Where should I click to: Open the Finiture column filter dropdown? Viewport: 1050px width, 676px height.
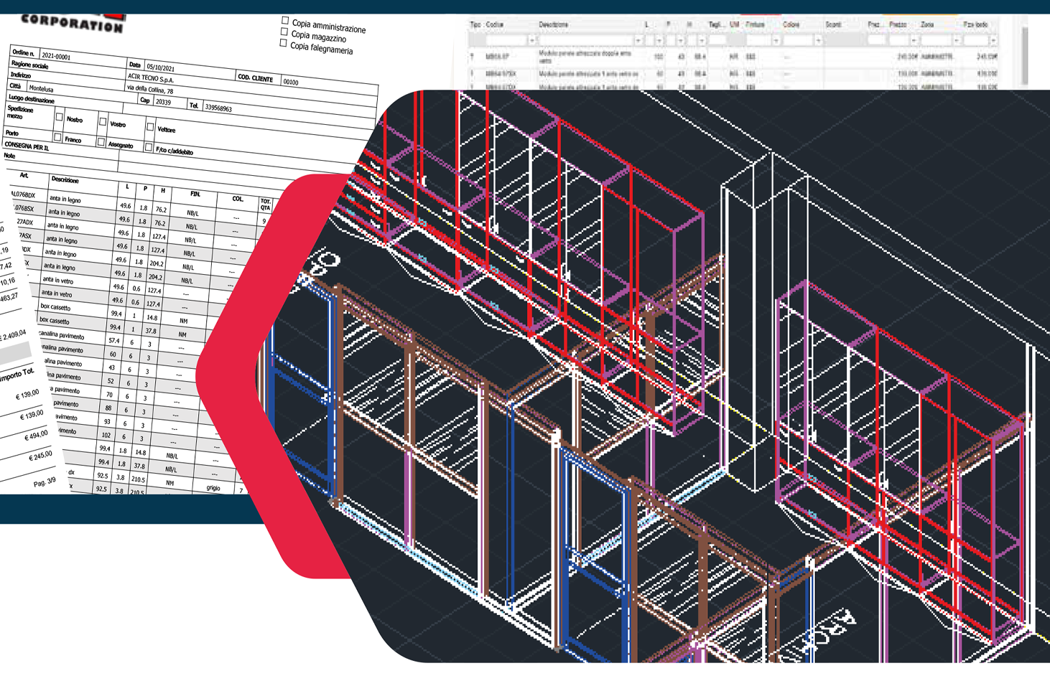click(776, 40)
